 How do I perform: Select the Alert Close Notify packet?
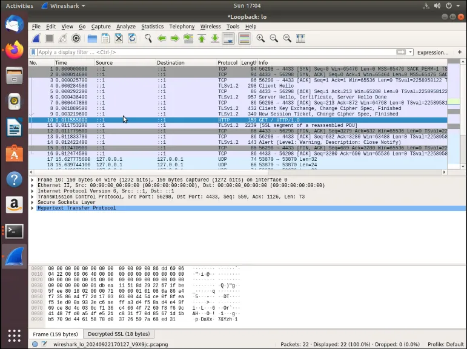(x=237, y=143)
